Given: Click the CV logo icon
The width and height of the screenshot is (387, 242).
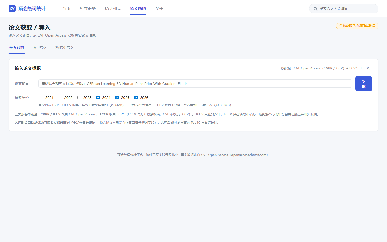Looking at the screenshot, I should click(x=12, y=9).
